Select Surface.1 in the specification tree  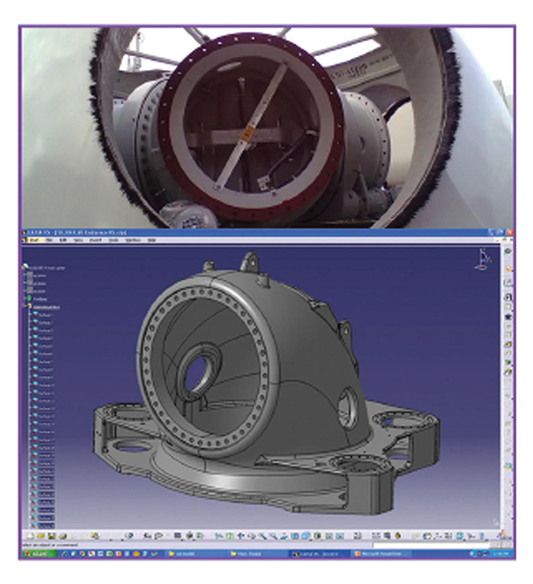pyautogui.click(x=45, y=315)
